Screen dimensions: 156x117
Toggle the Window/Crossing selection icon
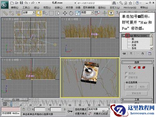(57, 13)
